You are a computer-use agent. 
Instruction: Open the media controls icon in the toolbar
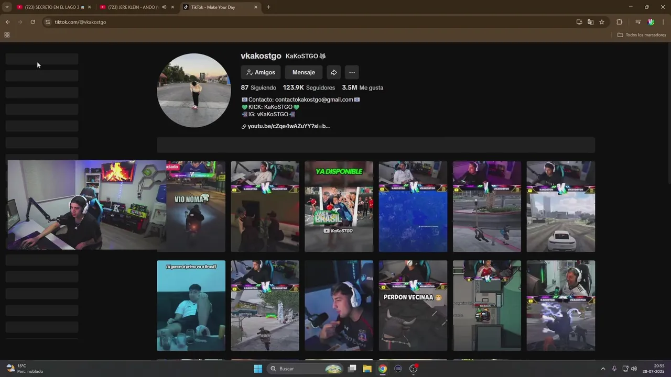pos(638,22)
